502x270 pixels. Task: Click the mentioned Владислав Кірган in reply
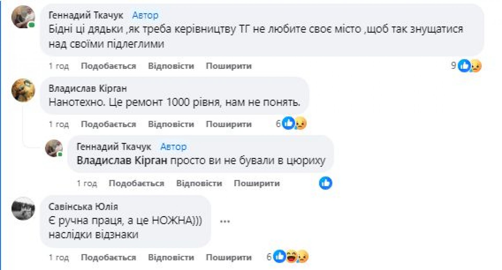click(122, 160)
